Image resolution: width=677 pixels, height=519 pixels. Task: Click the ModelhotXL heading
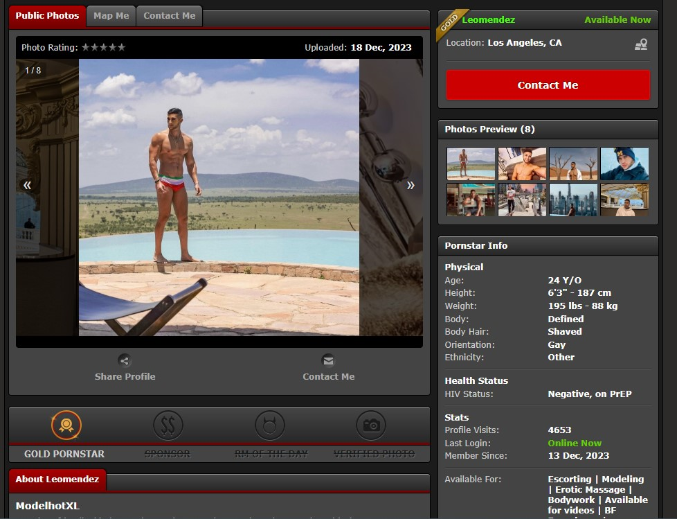[x=48, y=506]
